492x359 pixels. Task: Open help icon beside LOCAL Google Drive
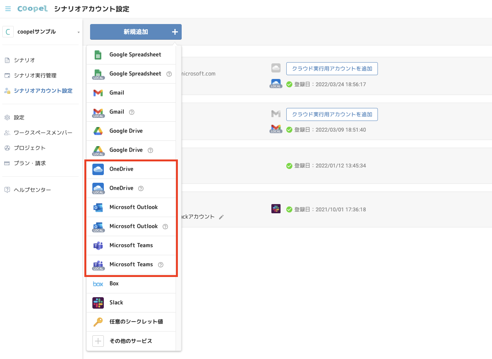150,150
